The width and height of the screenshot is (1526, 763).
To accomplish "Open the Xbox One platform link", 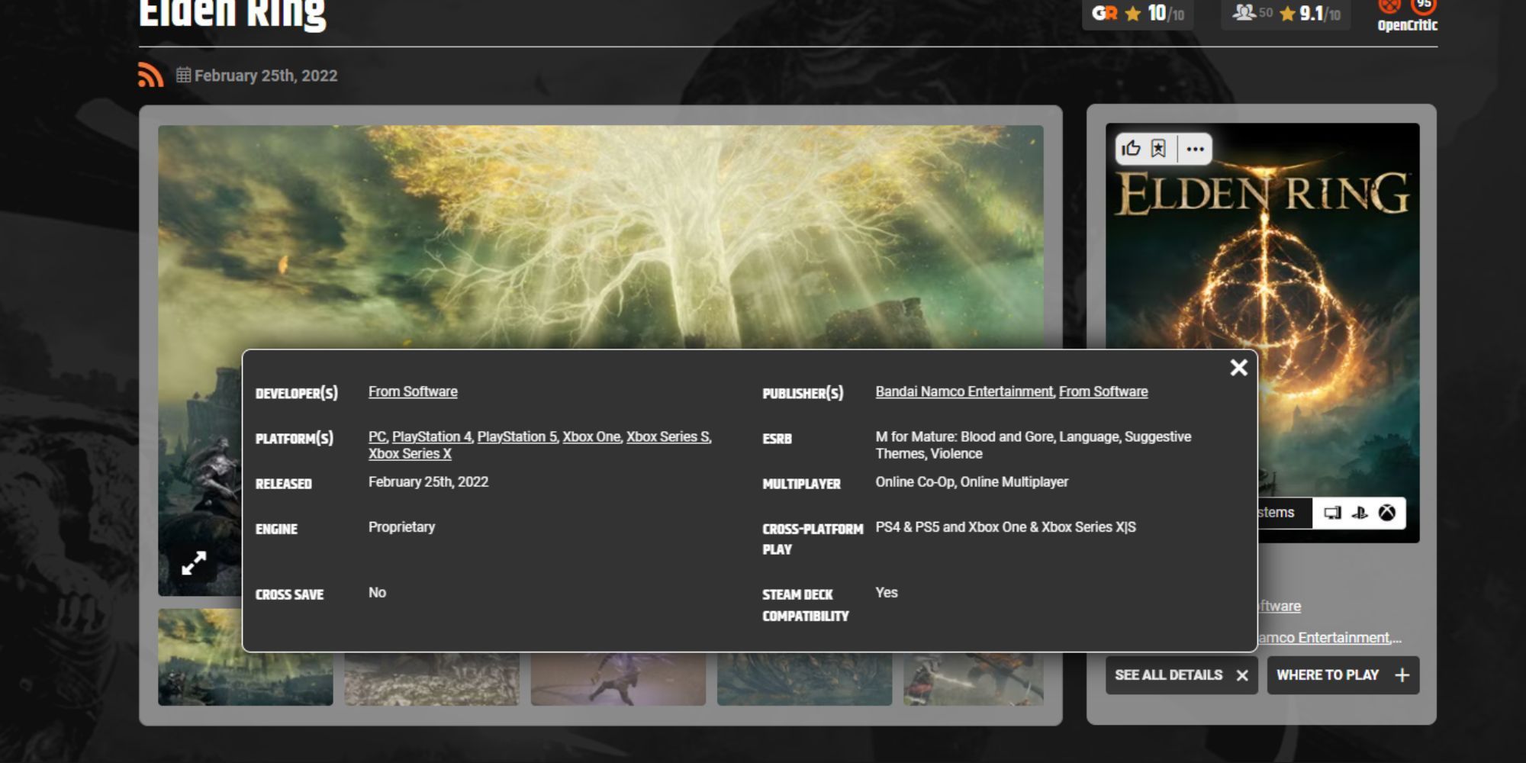I will point(591,436).
